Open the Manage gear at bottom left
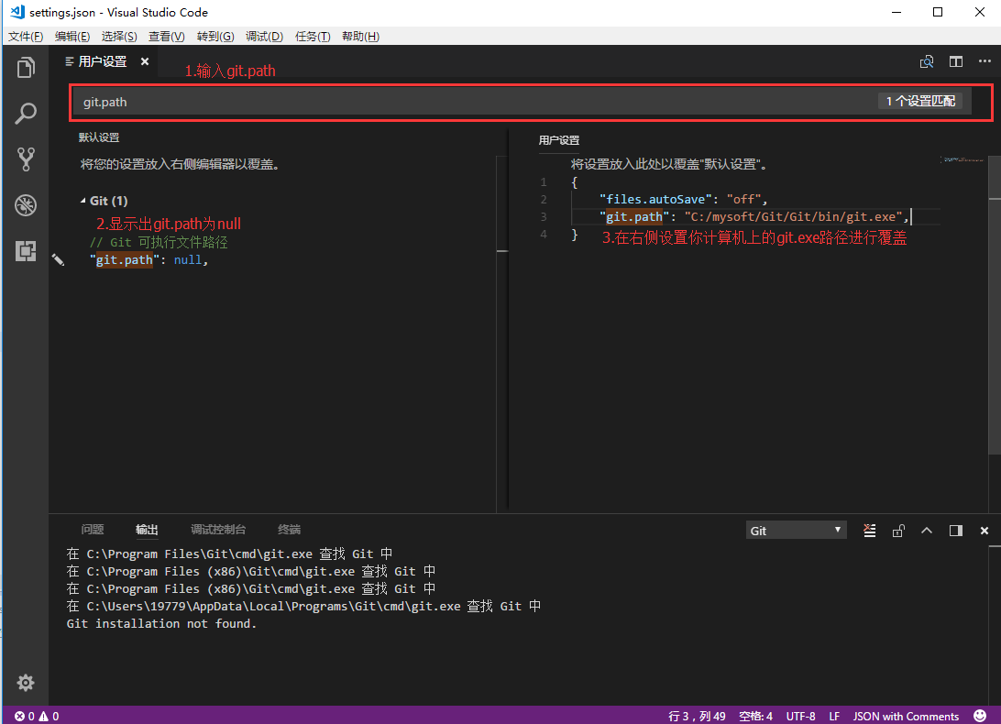1001x724 pixels. click(26, 683)
